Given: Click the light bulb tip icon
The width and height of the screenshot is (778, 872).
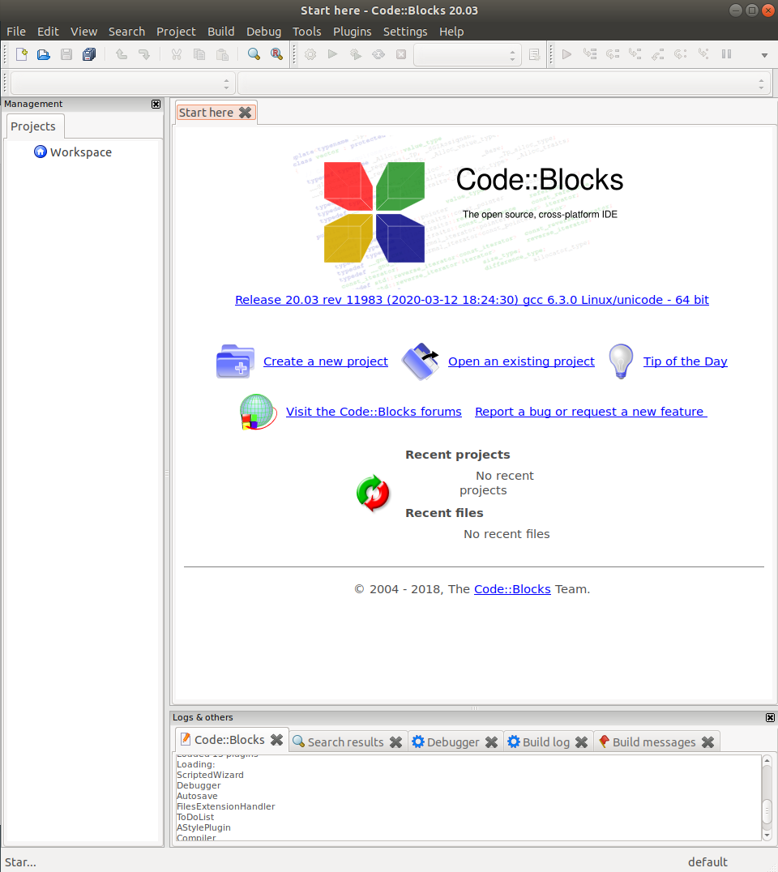Looking at the screenshot, I should 621,361.
